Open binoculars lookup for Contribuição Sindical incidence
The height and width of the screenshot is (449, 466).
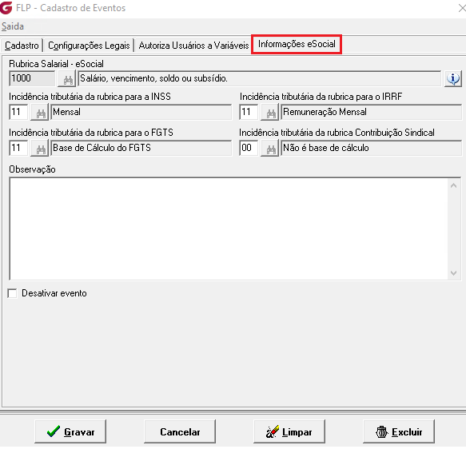click(x=270, y=148)
